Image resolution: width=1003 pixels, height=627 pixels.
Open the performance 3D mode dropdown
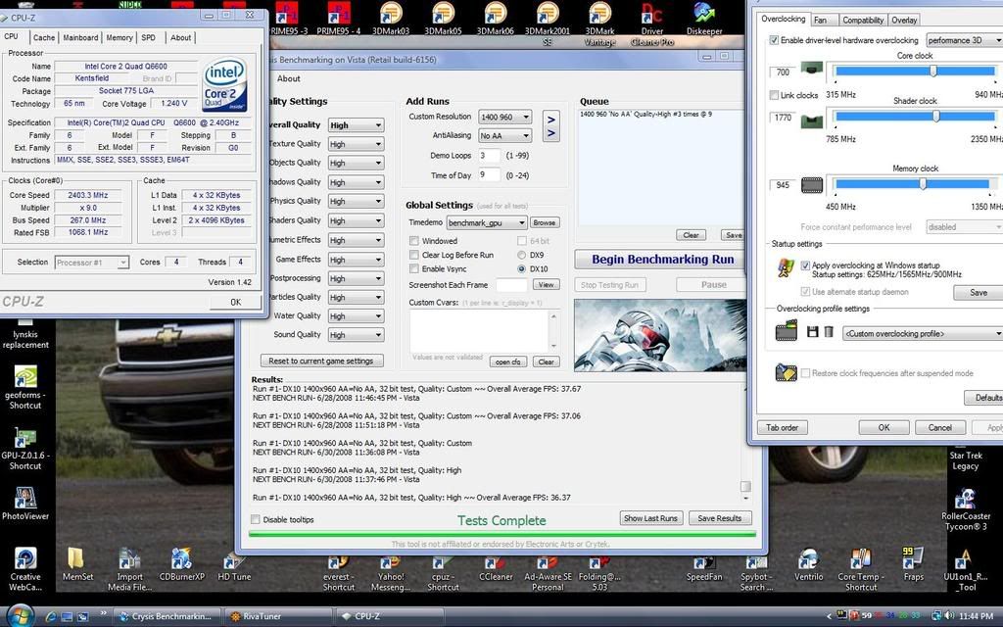tap(965, 40)
